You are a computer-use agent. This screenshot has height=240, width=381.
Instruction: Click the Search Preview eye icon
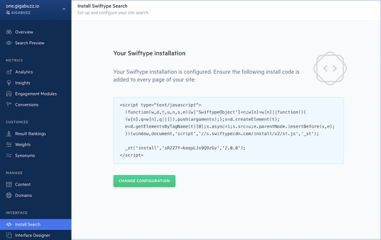point(9,43)
